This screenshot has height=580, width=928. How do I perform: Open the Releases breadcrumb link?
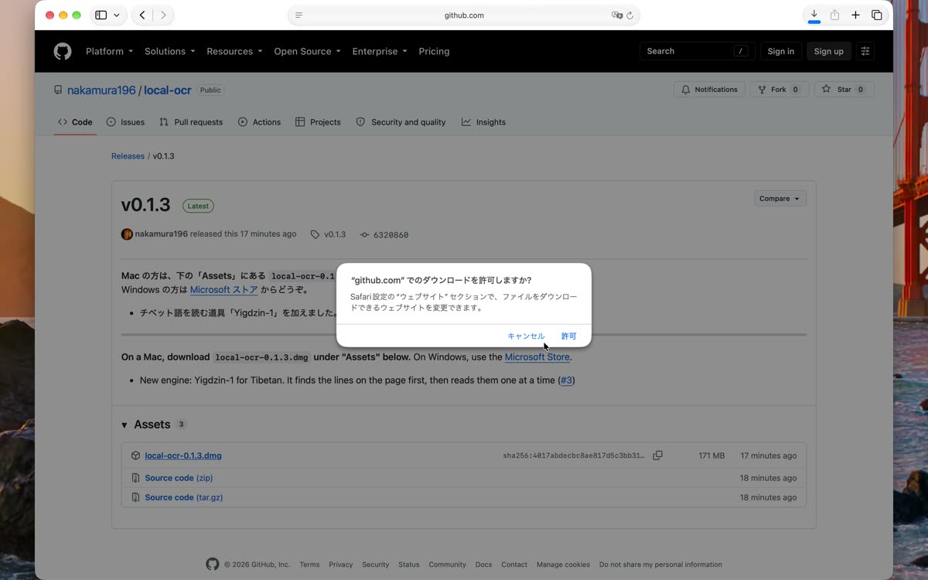[128, 156]
